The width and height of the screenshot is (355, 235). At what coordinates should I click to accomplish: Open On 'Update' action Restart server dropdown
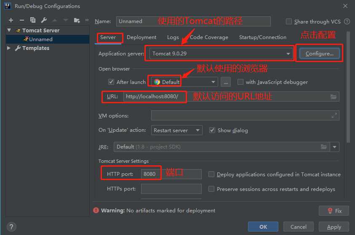pos(176,131)
